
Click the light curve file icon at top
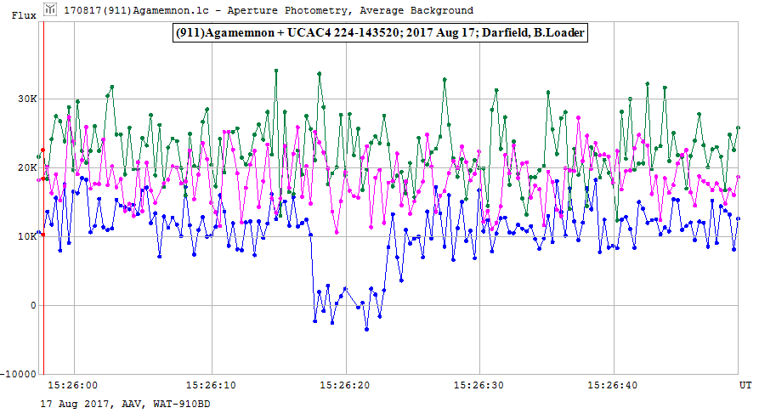(x=50, y=9)
